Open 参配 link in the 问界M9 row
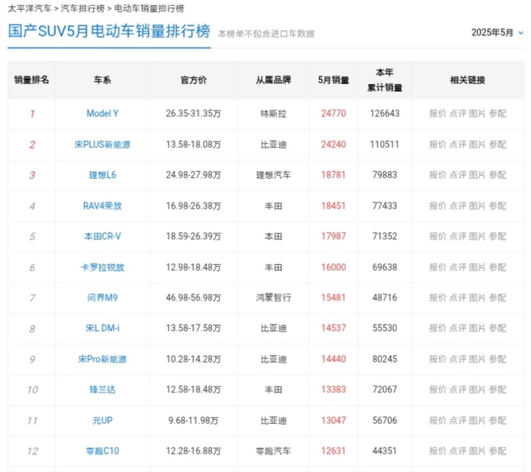531x472 pixels. [x=497, y=298]
